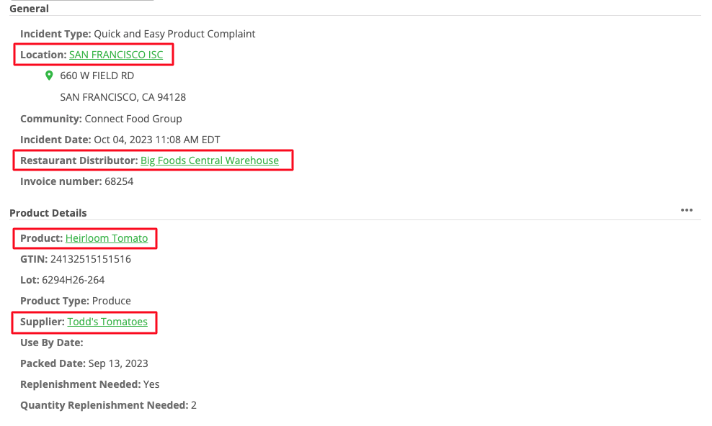Viewport: 712px width, 426px height.
Task: Open Big Foods Central Warehouse distributor link
Action: [x=209, y=160]
